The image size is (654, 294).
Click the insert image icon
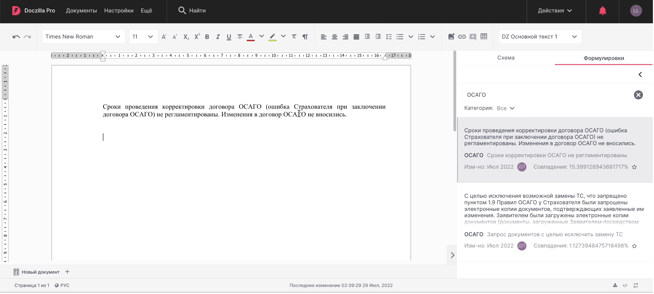[x=452, y=37]
